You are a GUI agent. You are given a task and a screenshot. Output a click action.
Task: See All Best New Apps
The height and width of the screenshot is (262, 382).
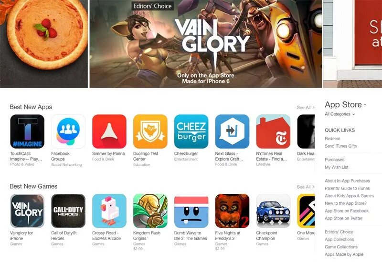coord(306,108)
